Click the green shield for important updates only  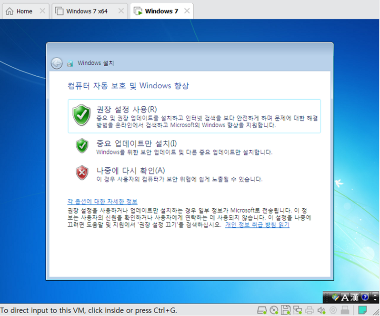pyautogui.click(x=82, y=146)
